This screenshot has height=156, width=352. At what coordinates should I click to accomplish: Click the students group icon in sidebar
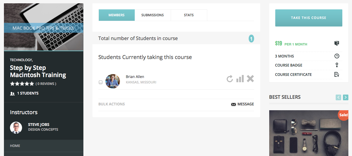pyautogui.click(x=12, y=94)
